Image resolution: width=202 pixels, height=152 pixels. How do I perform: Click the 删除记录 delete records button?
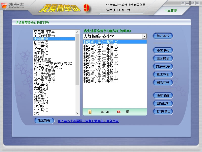click(162, 103)
